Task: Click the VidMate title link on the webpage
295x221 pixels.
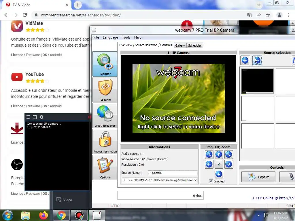Action: pos(34,23)
